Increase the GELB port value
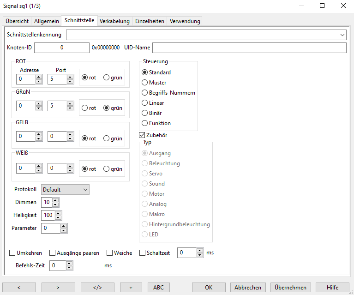This screenshot has height=295, width=354. point(70,134)
